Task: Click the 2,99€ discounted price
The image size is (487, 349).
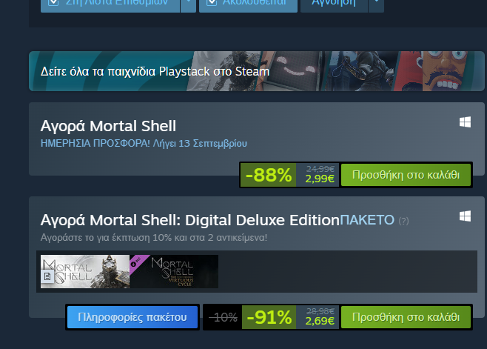Action: click(320, 179)
